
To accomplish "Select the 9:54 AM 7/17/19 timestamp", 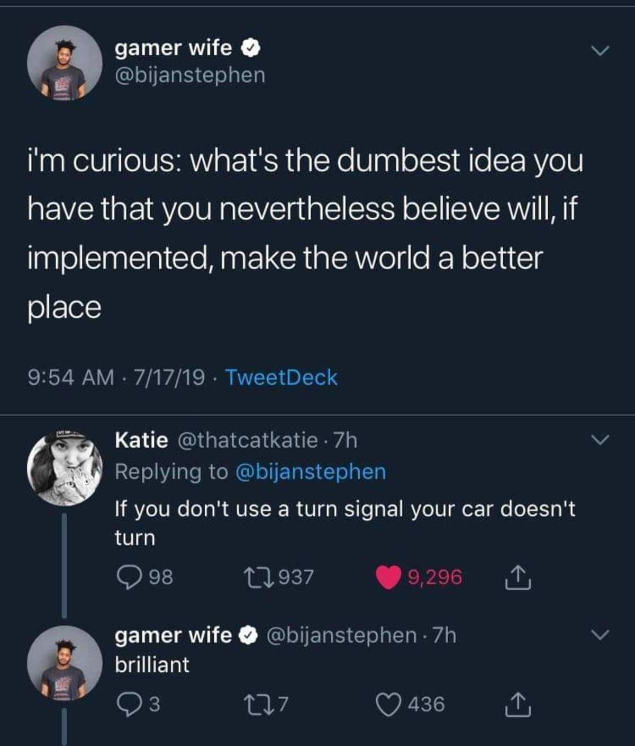I will [116, 377].
